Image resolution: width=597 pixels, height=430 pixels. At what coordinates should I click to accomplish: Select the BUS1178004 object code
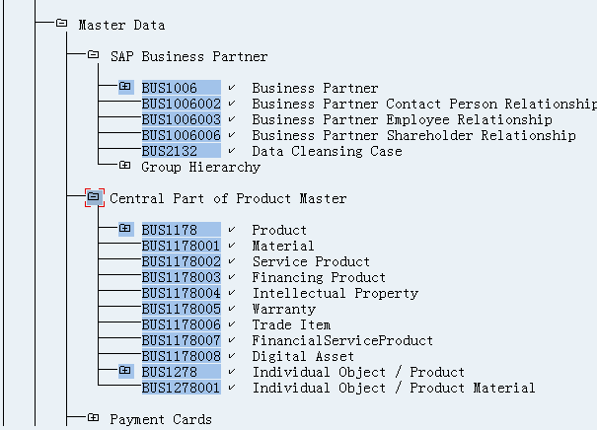[182, 293]
